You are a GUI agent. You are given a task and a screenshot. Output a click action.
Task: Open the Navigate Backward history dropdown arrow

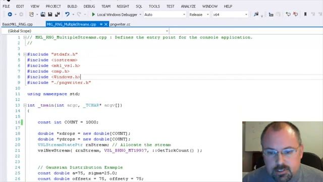(x=16, y=15)
